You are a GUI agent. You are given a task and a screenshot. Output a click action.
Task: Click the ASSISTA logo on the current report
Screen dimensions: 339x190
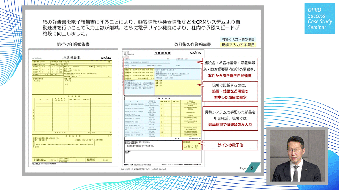[x=106, y=58]
